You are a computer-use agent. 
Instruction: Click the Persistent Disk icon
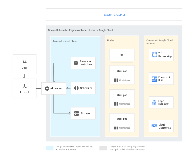pyautogui.click(x=154, y=78)
